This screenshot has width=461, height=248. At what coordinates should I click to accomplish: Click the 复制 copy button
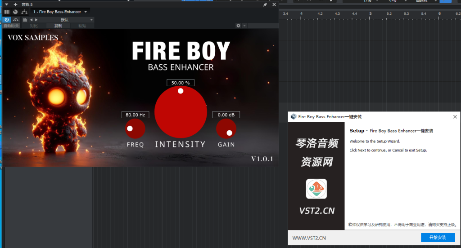(58, 26)
